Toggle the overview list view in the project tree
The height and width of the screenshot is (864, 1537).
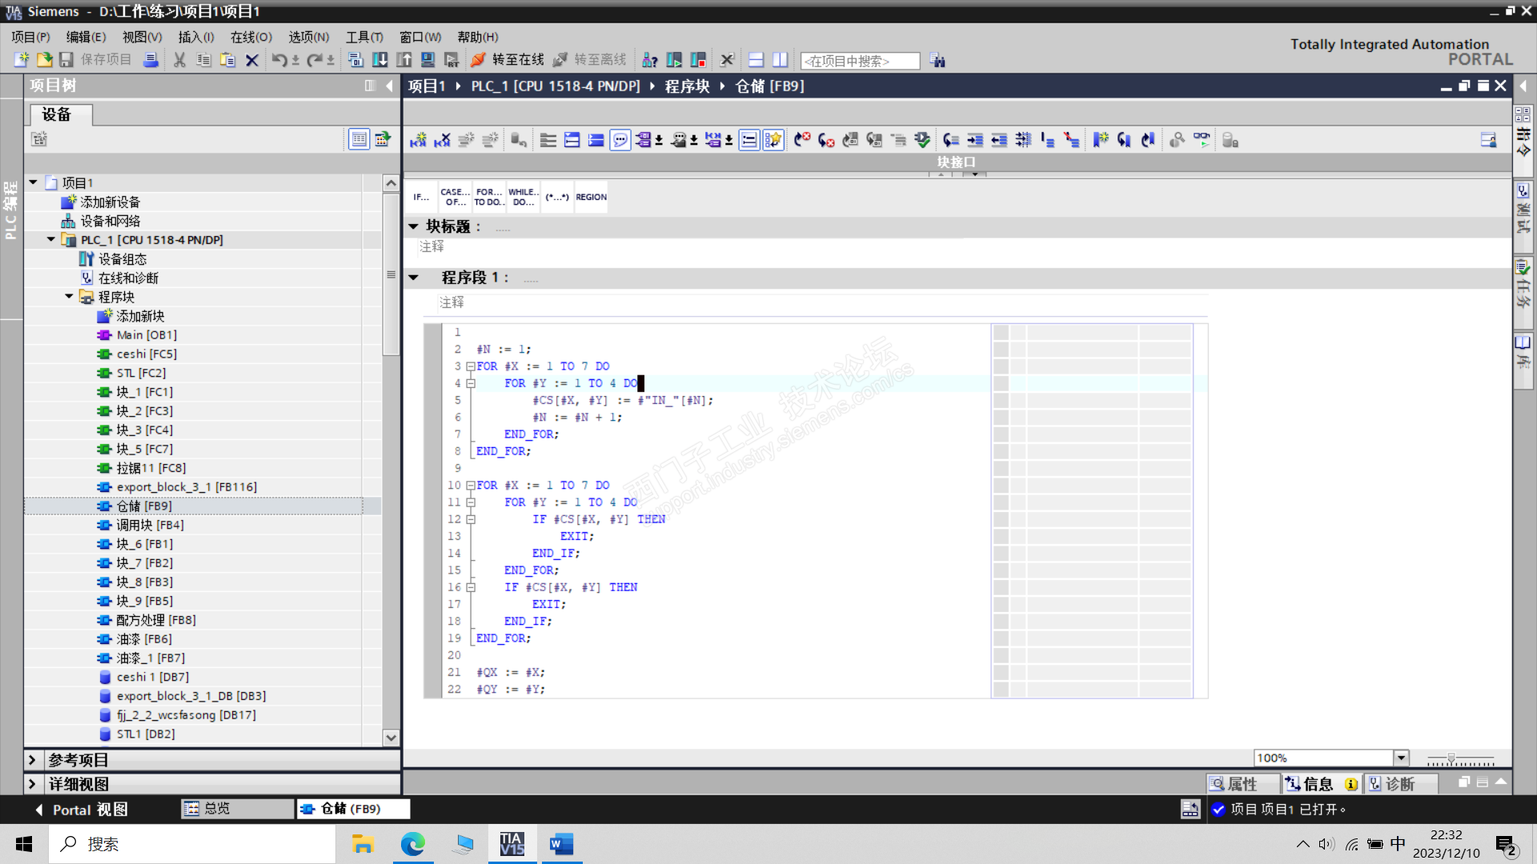(x=359, y=139)
